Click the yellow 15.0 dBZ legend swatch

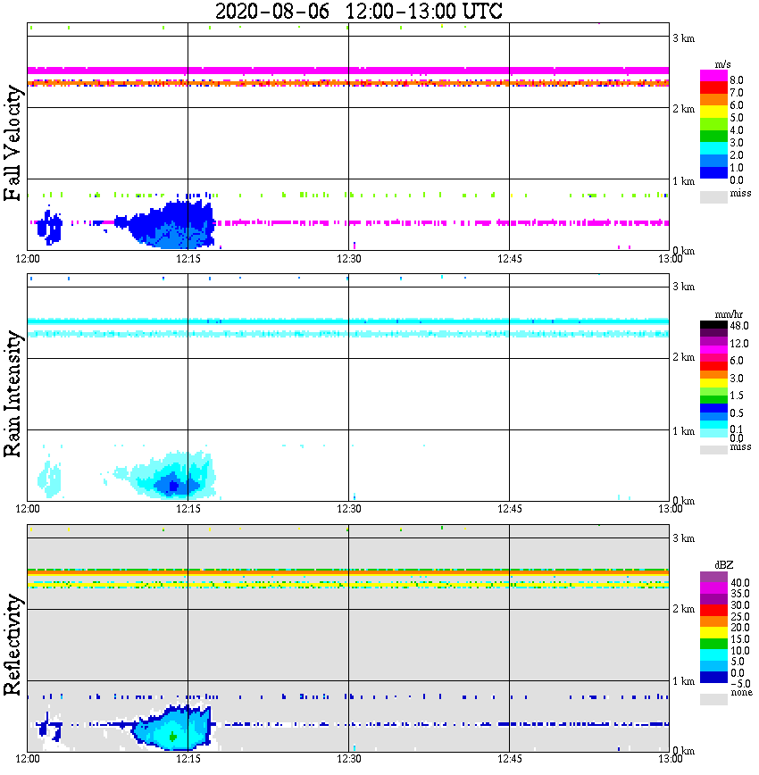(713, 633)
